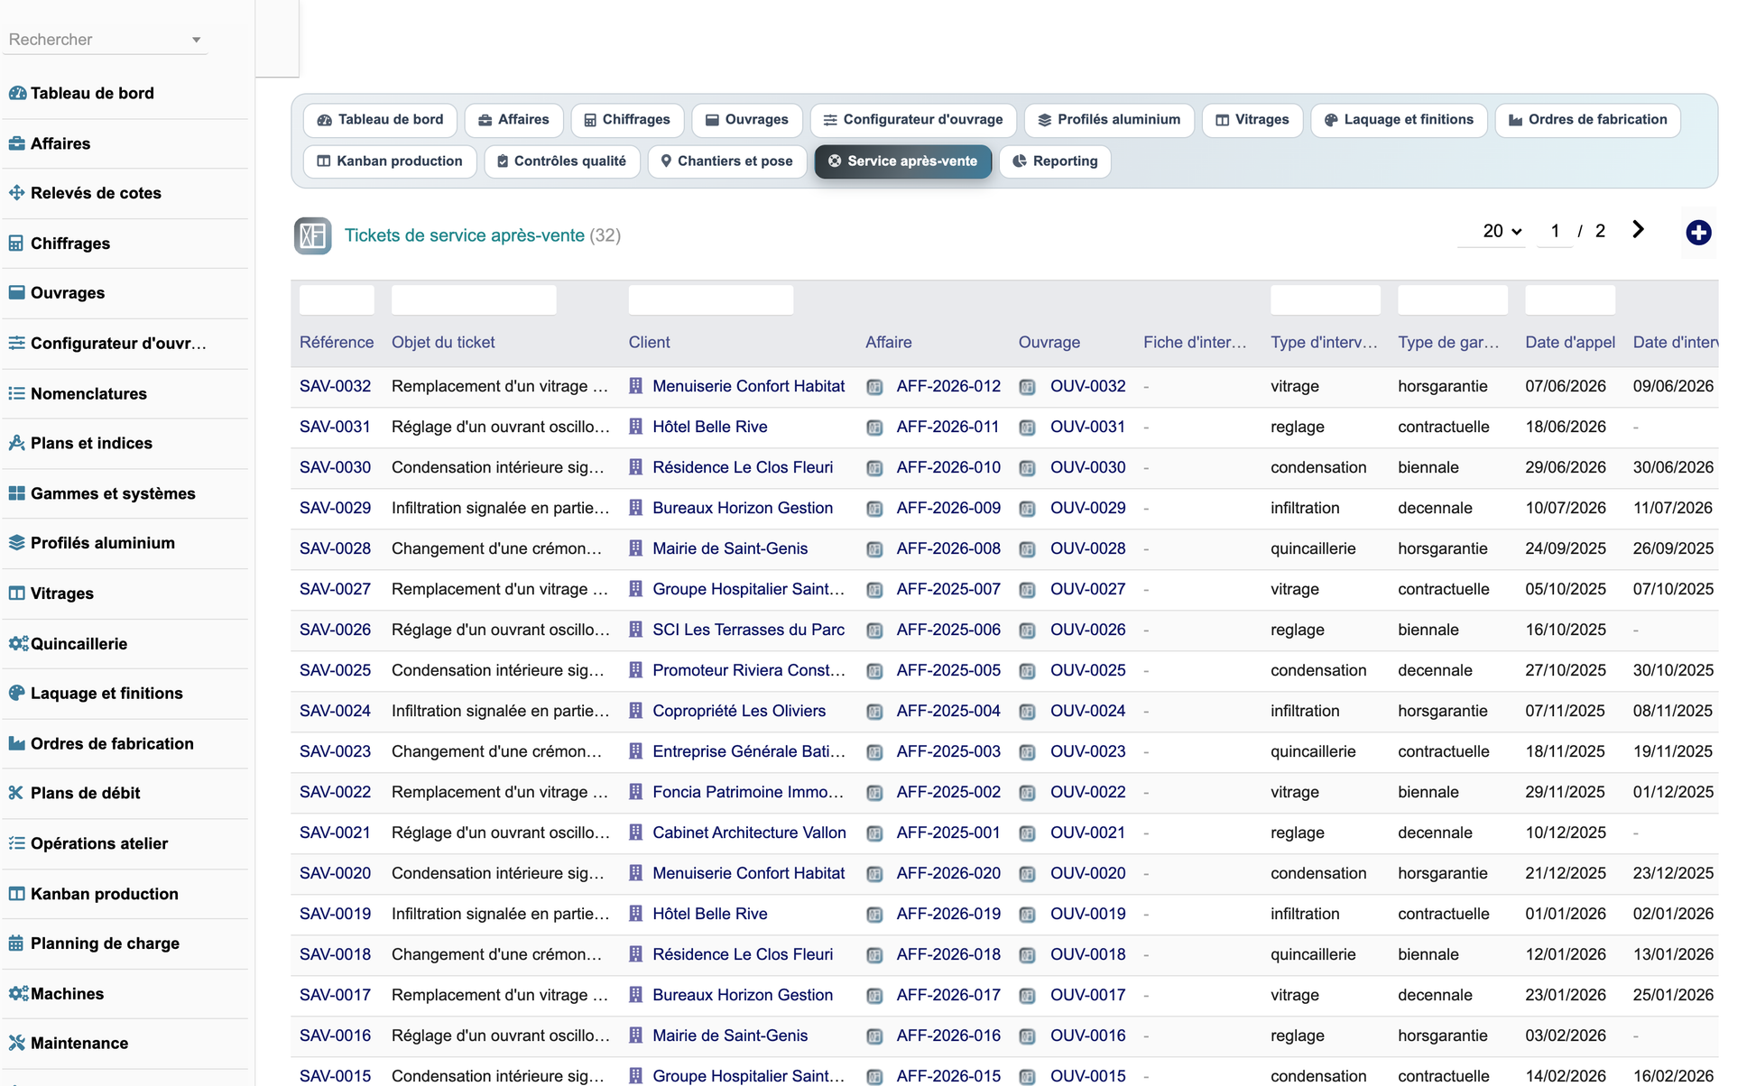Go to next page of tickets
This screenshot has height=1086, width=1756.
pyautogui.click(x=1638, y=230)
